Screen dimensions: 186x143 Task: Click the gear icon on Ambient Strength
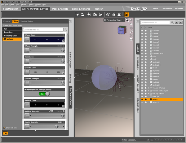pos(64,111)
